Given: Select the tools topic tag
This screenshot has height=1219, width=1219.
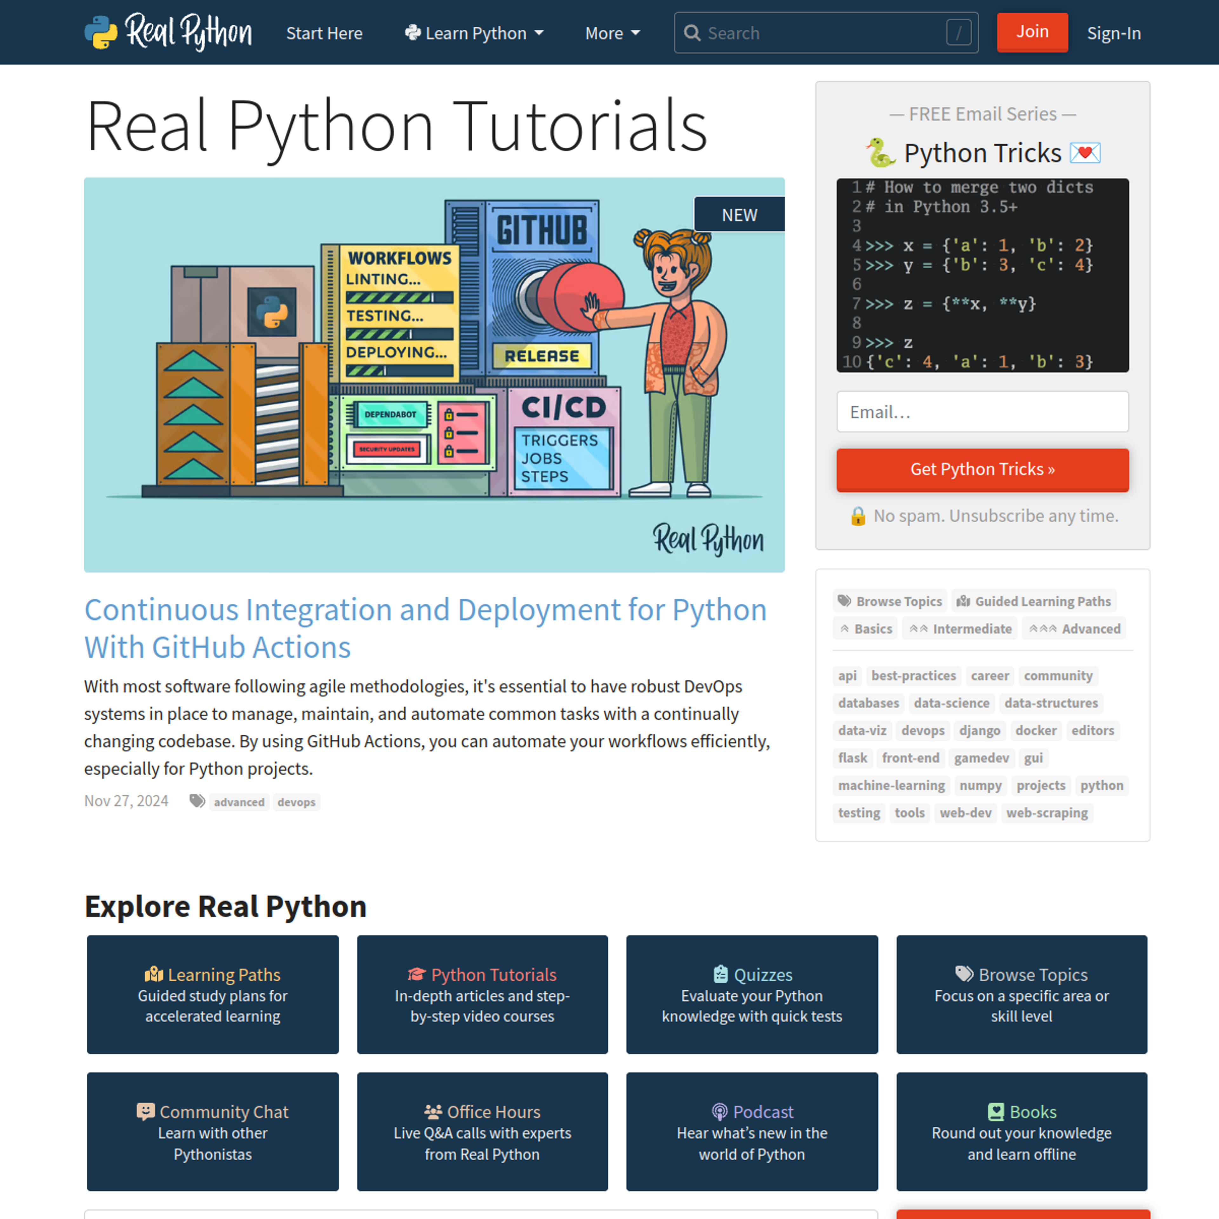Looking at the screenshot, I should click(909, 813).
